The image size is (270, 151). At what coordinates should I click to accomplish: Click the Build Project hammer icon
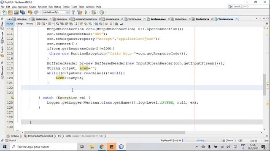tap(73, 12)
